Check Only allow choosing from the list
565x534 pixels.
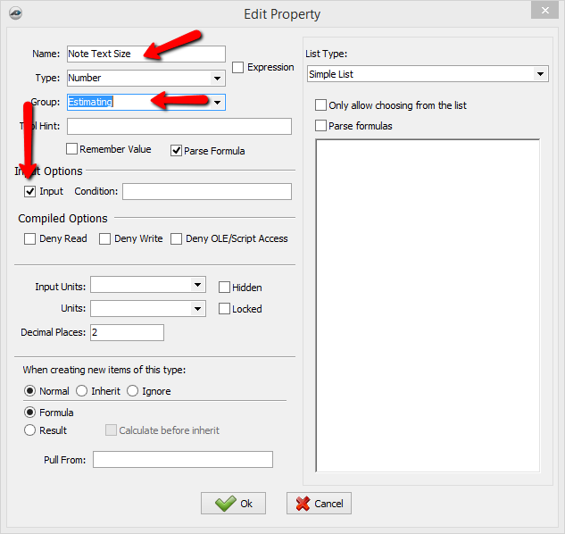[x=320, y=105]
